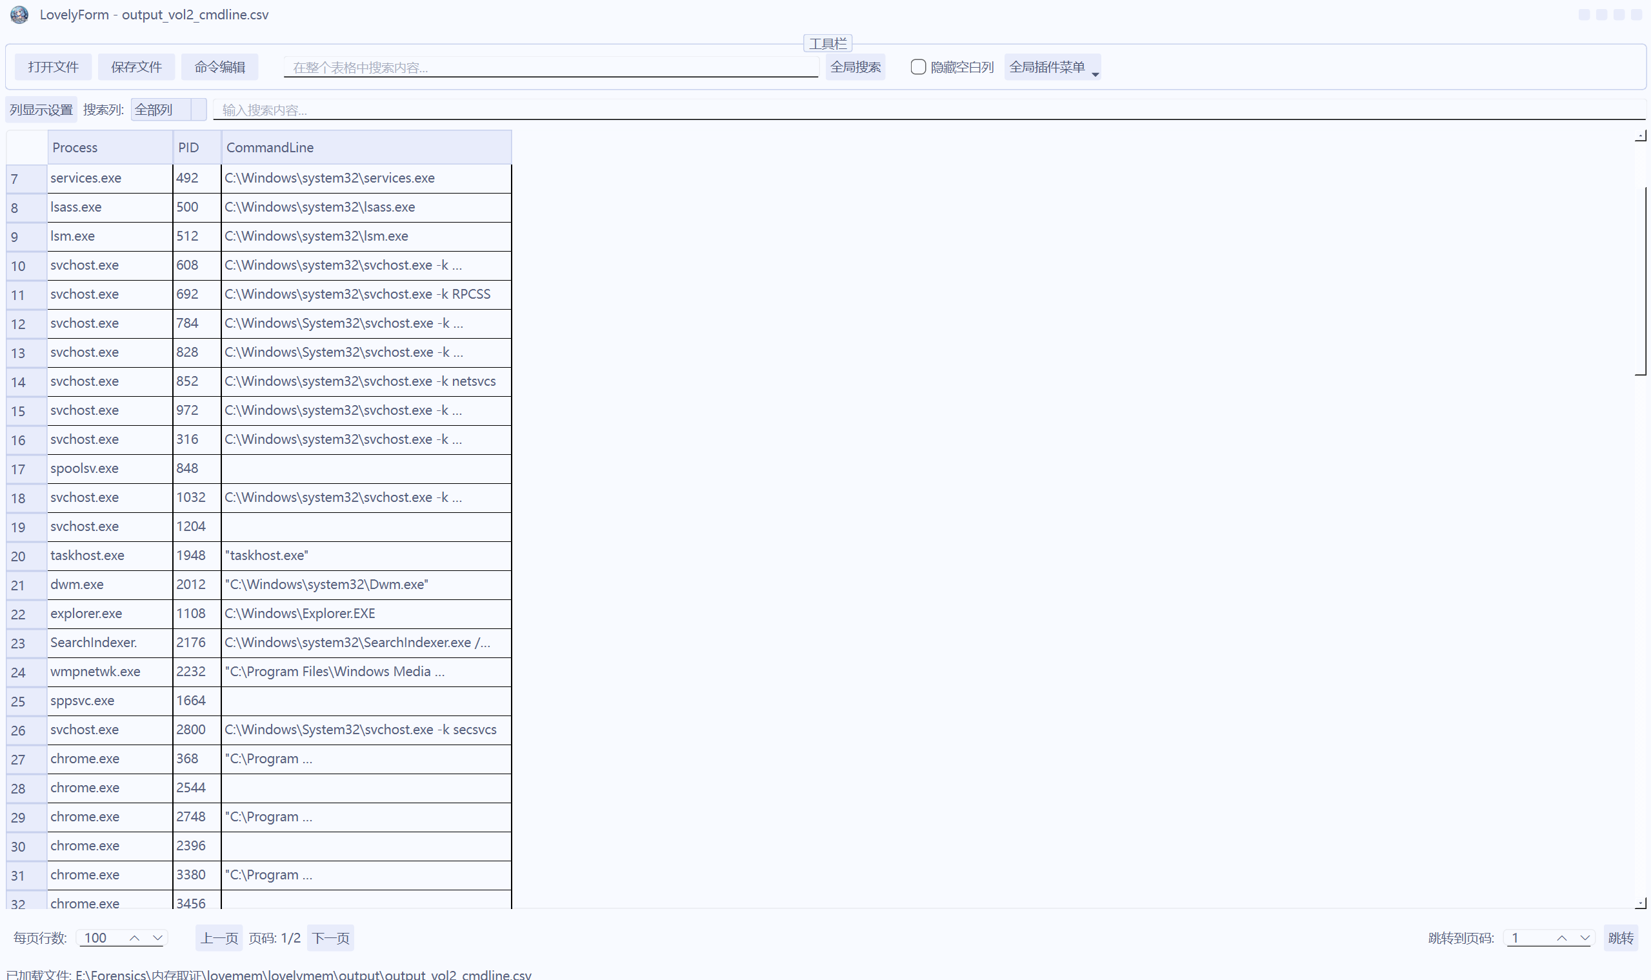Open file with 打开文件 button
The width and height of the screenshot is (1651, 980).
(53, 66)
